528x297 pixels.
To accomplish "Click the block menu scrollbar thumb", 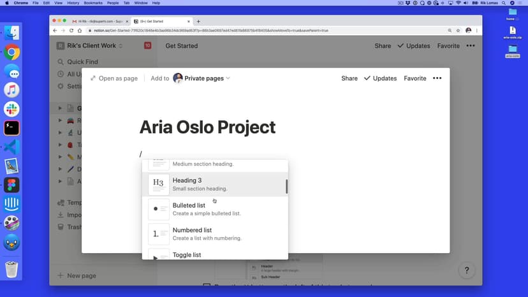I will (x=286, y=186).
